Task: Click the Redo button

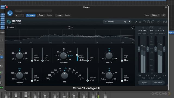Action: 67,15
